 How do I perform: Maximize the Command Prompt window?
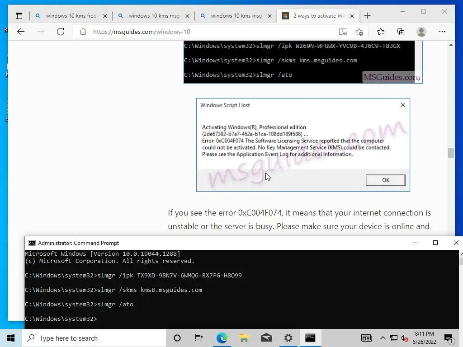435,243
